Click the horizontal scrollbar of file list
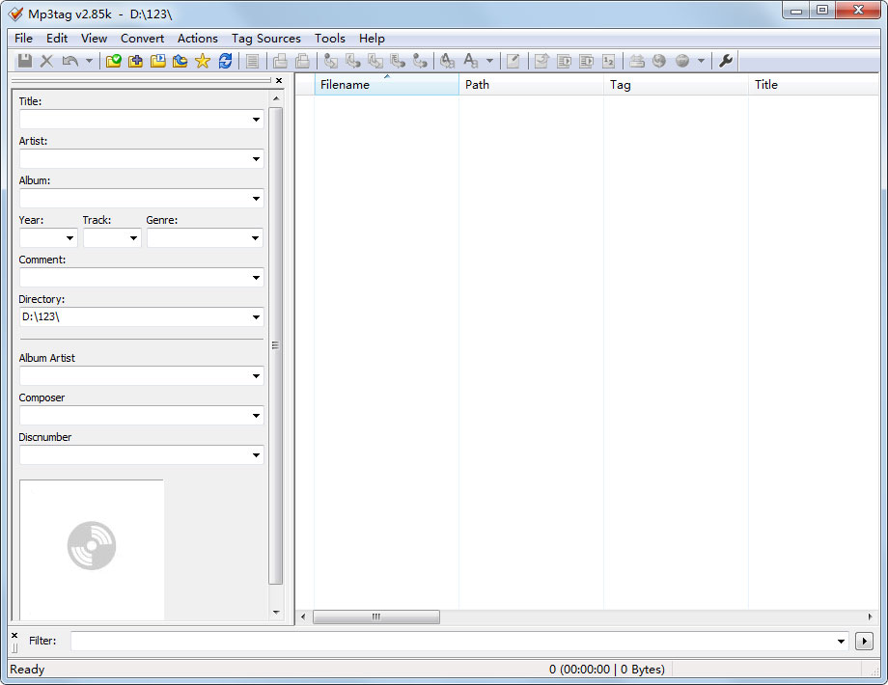The height and width of the screenshot is (685, 888). pyautogui.click(x=375, y=616)
